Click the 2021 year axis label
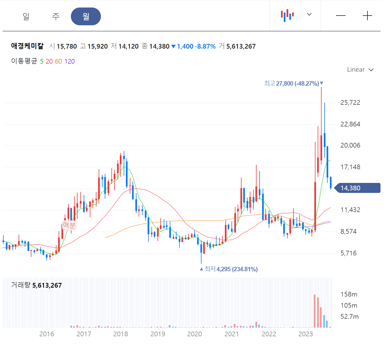Viewport: 388px width, 346px height. [x=232, y=334]
